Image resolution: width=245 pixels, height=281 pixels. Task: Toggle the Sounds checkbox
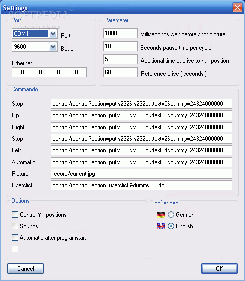[x=15, y=226]
